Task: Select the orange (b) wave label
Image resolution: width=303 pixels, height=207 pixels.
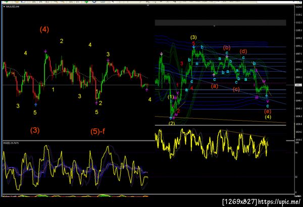Action: pyautogui.click(x=227, y=47)
